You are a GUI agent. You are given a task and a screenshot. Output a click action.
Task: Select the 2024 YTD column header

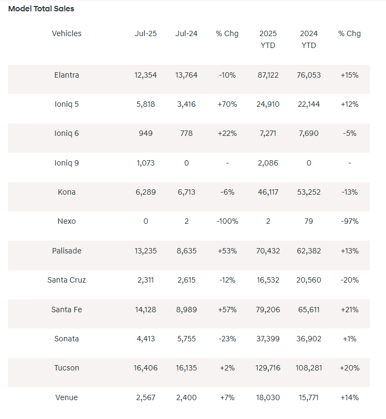[x=308, y=39]
